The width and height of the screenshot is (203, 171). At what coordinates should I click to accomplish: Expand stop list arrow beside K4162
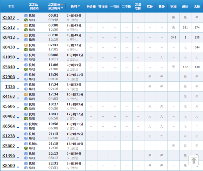pos(18,98)
